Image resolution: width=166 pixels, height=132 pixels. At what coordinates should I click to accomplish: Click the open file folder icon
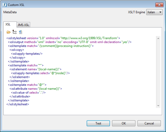[8, 32]
